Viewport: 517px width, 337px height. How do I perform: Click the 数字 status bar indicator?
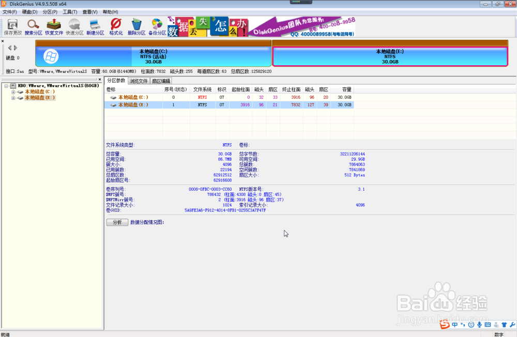[x=499, y=334]
